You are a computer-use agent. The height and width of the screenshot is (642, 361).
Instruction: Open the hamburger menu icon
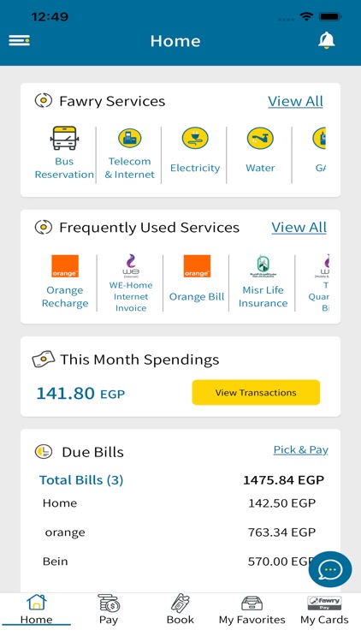click(19, 40)
